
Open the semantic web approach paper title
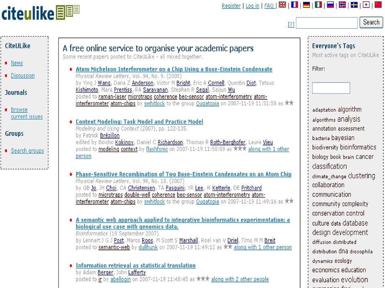pyautogui.click(x=183, y=223)
